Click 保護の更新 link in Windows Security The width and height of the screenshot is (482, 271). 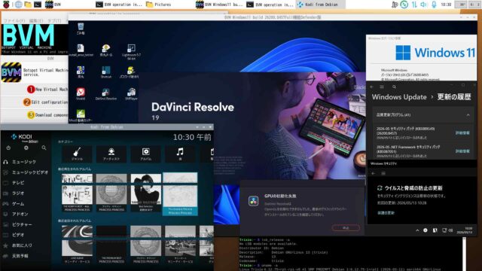tap(386, 212)
